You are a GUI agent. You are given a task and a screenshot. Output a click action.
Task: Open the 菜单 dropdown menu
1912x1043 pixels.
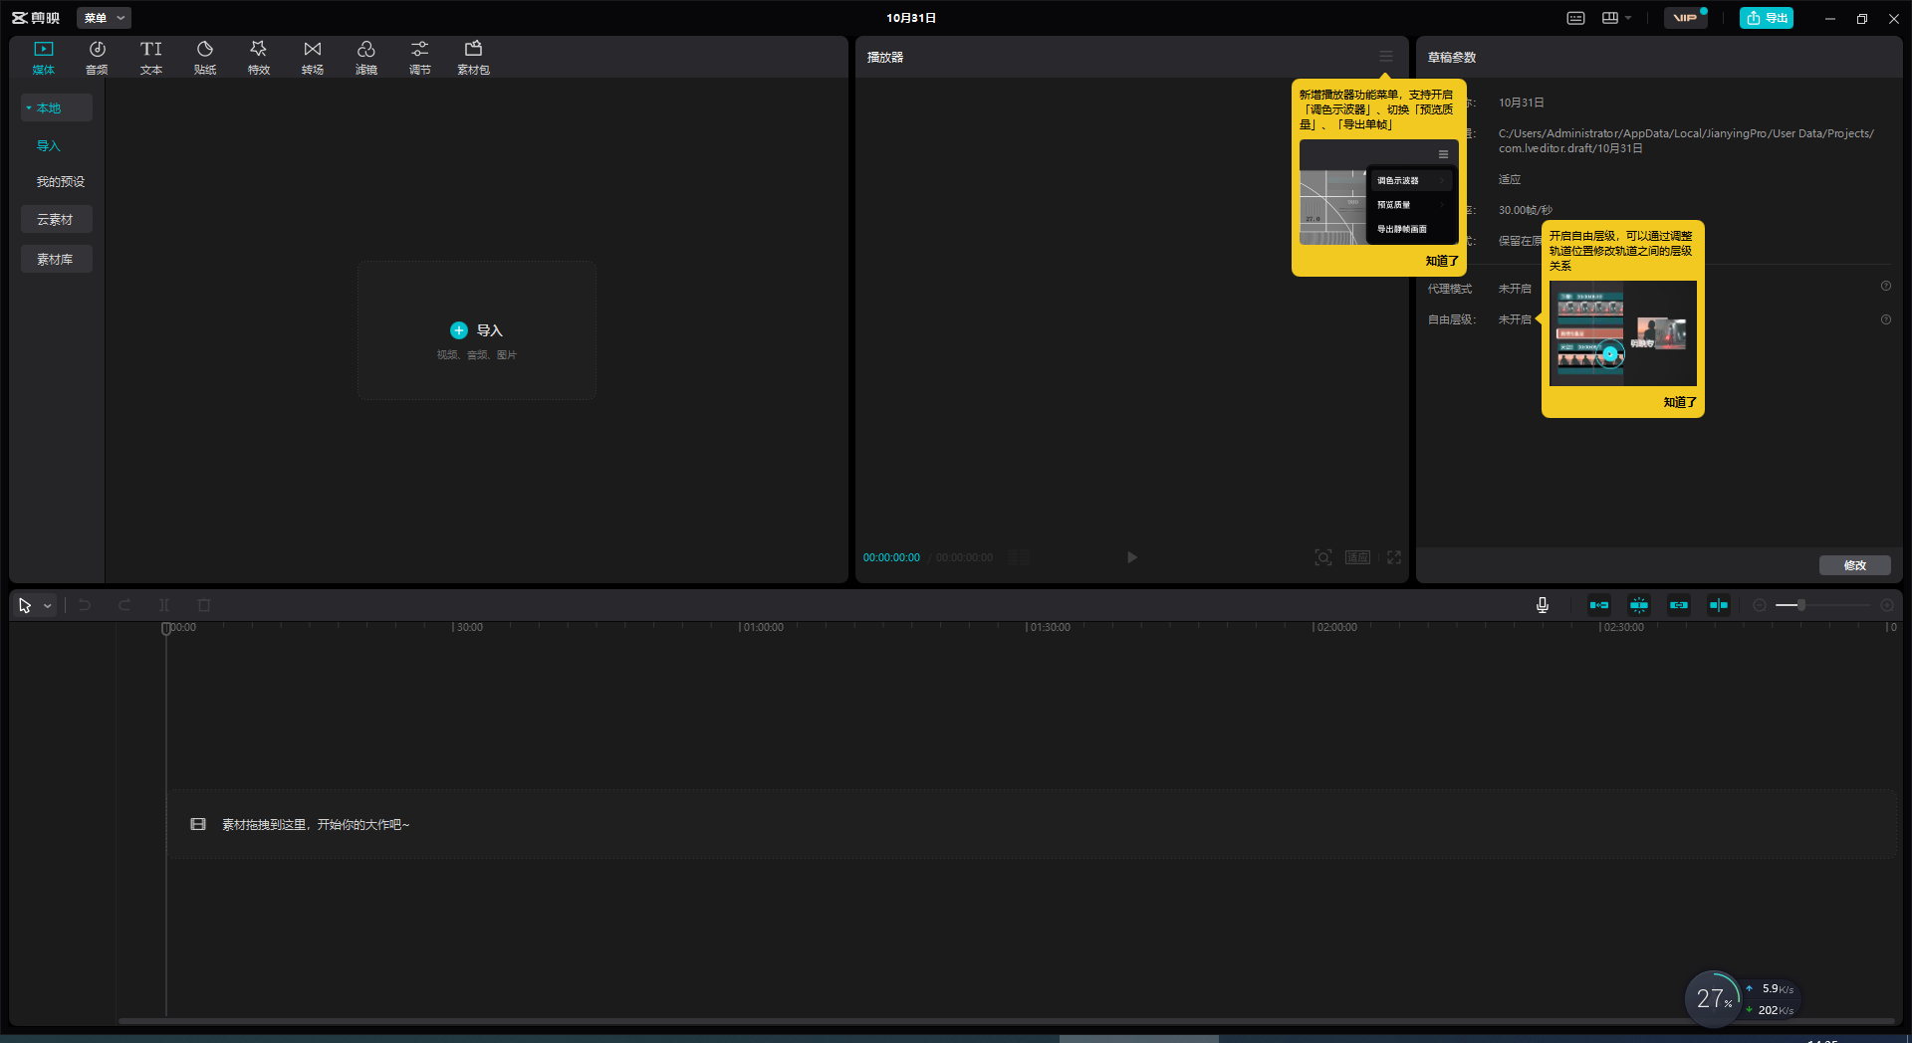point(105,18)
